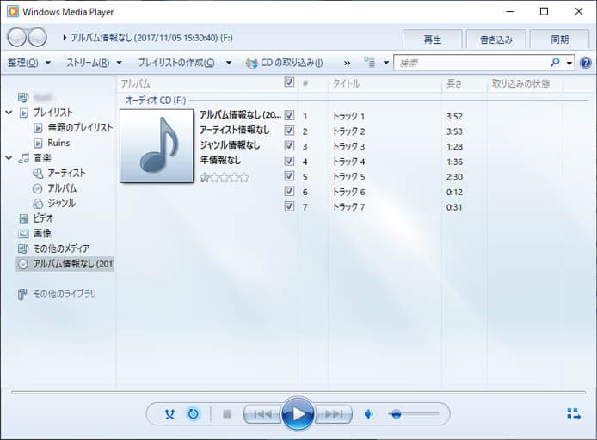Viewport: 597px width, 440px height.
Task: Select the アーティスト view under 音楽
Action: tap(66, 173)
